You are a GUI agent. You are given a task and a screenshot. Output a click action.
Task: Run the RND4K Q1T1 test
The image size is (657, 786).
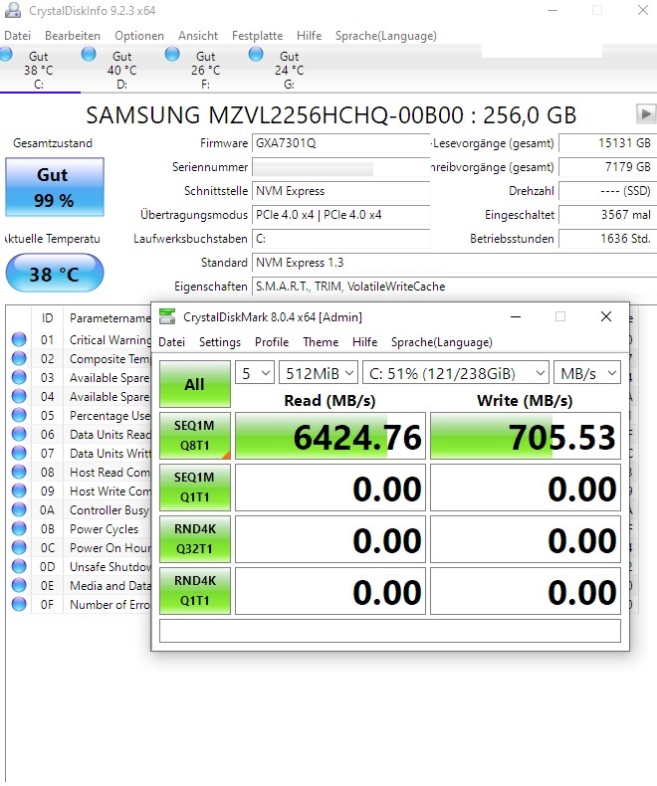195,591
